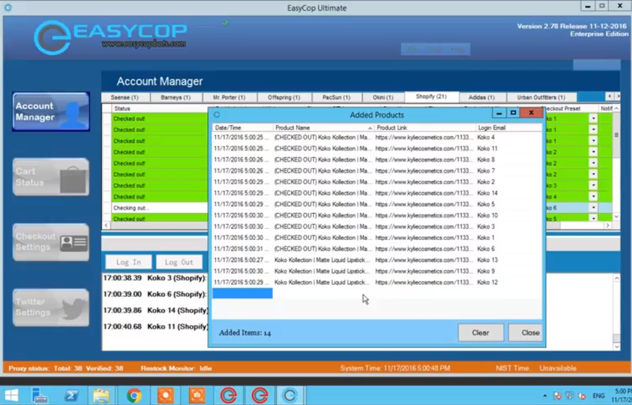Open the Checkout Settings sidebar panel
Image resolution: width=632 pixels, height=405 pixels.
(x=51, y=242)
